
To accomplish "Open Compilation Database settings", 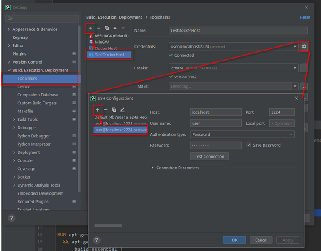I will pos(38,95).
